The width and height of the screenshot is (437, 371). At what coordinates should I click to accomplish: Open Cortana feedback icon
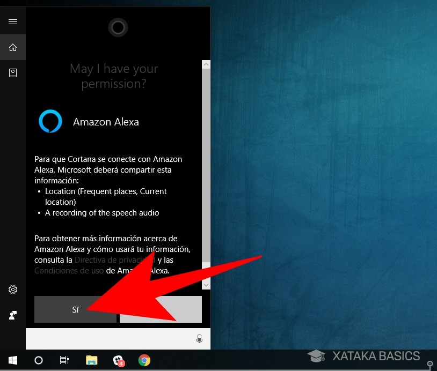[x=13, y=315]
